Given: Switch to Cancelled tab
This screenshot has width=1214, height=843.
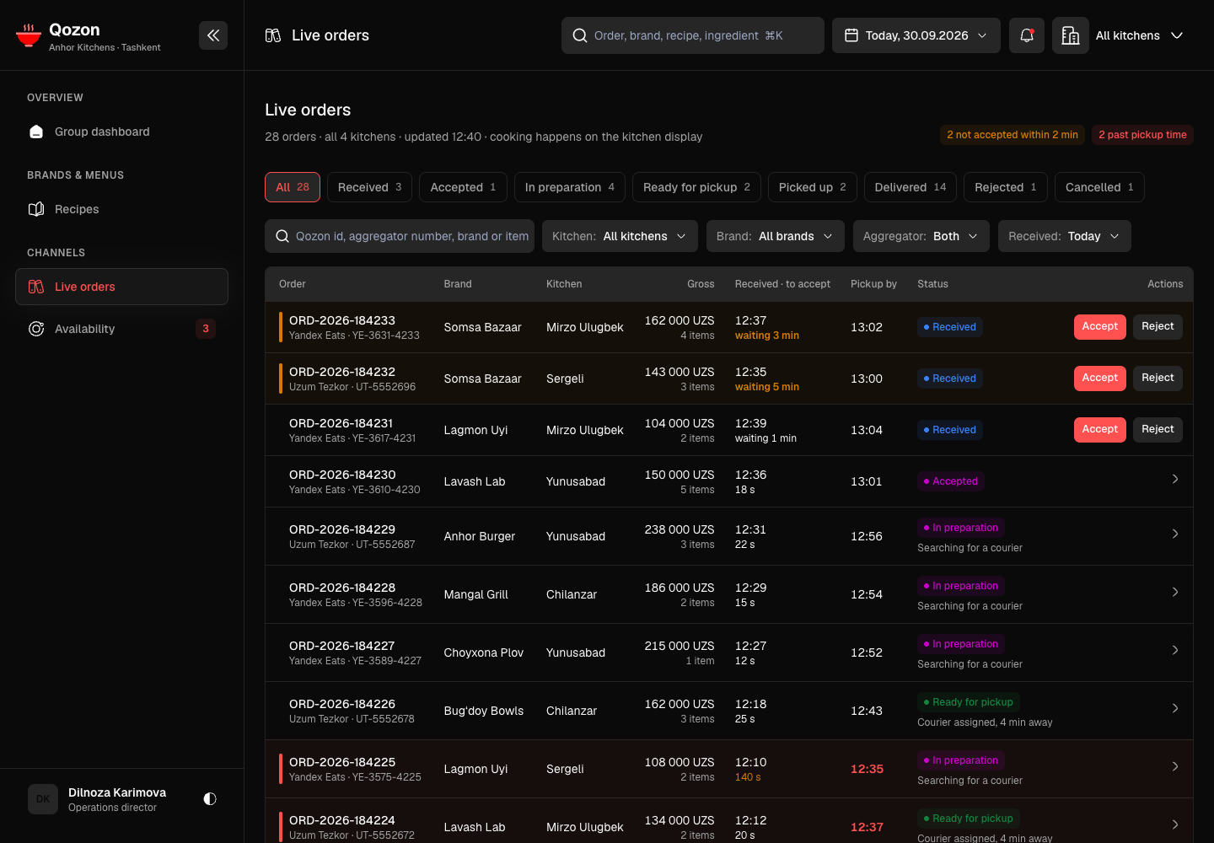Looking at the screenshot, I should point(1099,187).
